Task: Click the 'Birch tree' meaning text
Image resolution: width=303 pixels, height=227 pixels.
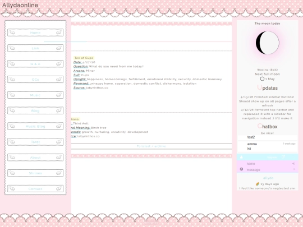Action: coord(99,128)
